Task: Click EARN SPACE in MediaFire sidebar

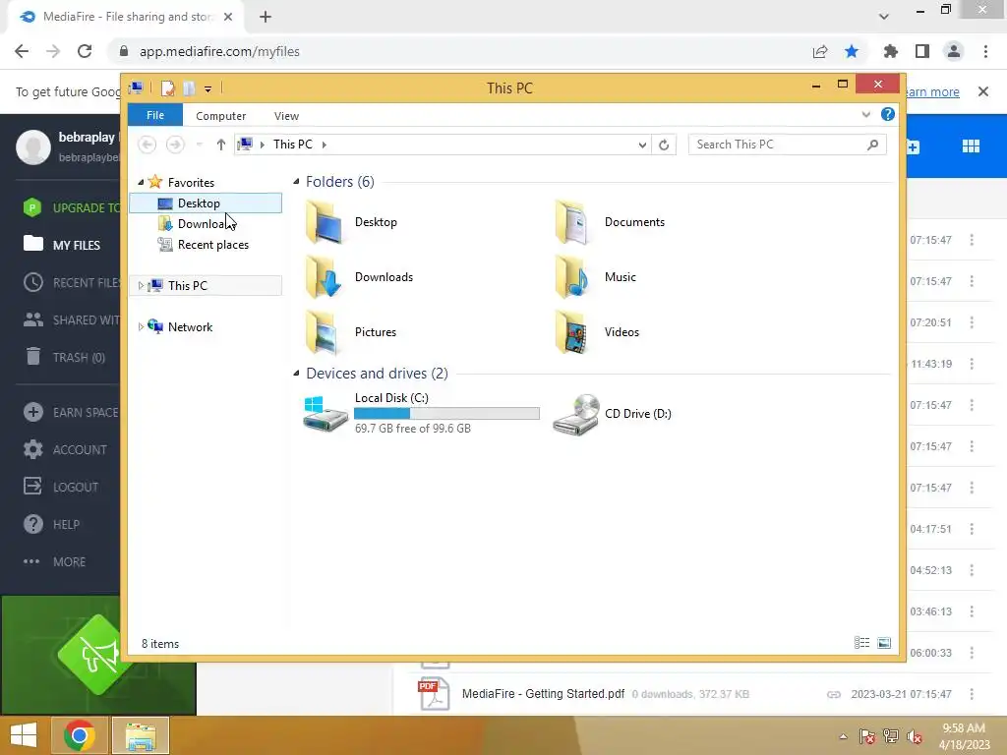Action: coord(71,412)
